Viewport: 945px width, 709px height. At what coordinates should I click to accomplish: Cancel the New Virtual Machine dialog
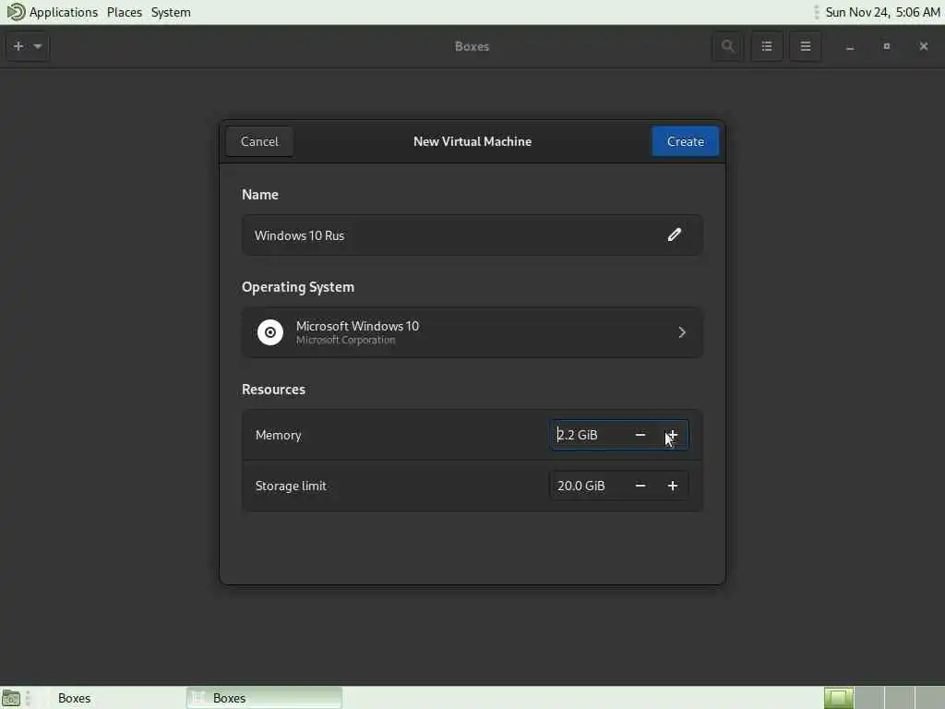(259, 141)
